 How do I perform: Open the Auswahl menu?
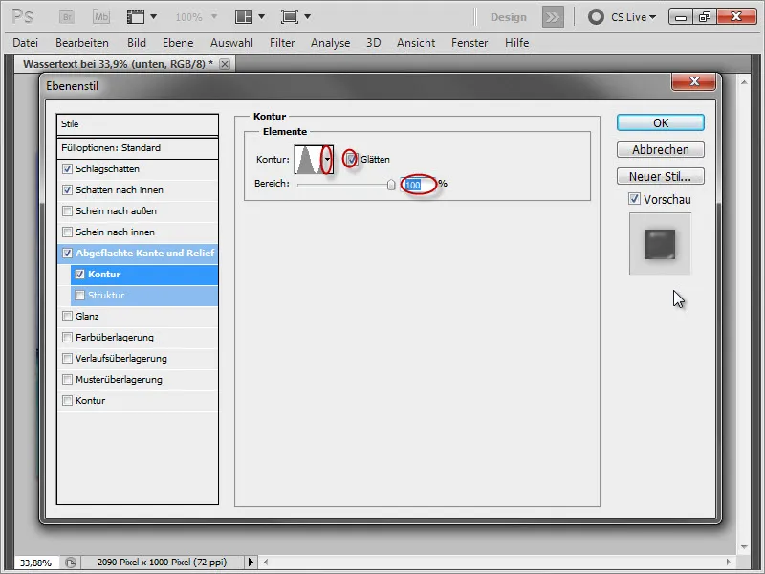coord(231,43)
